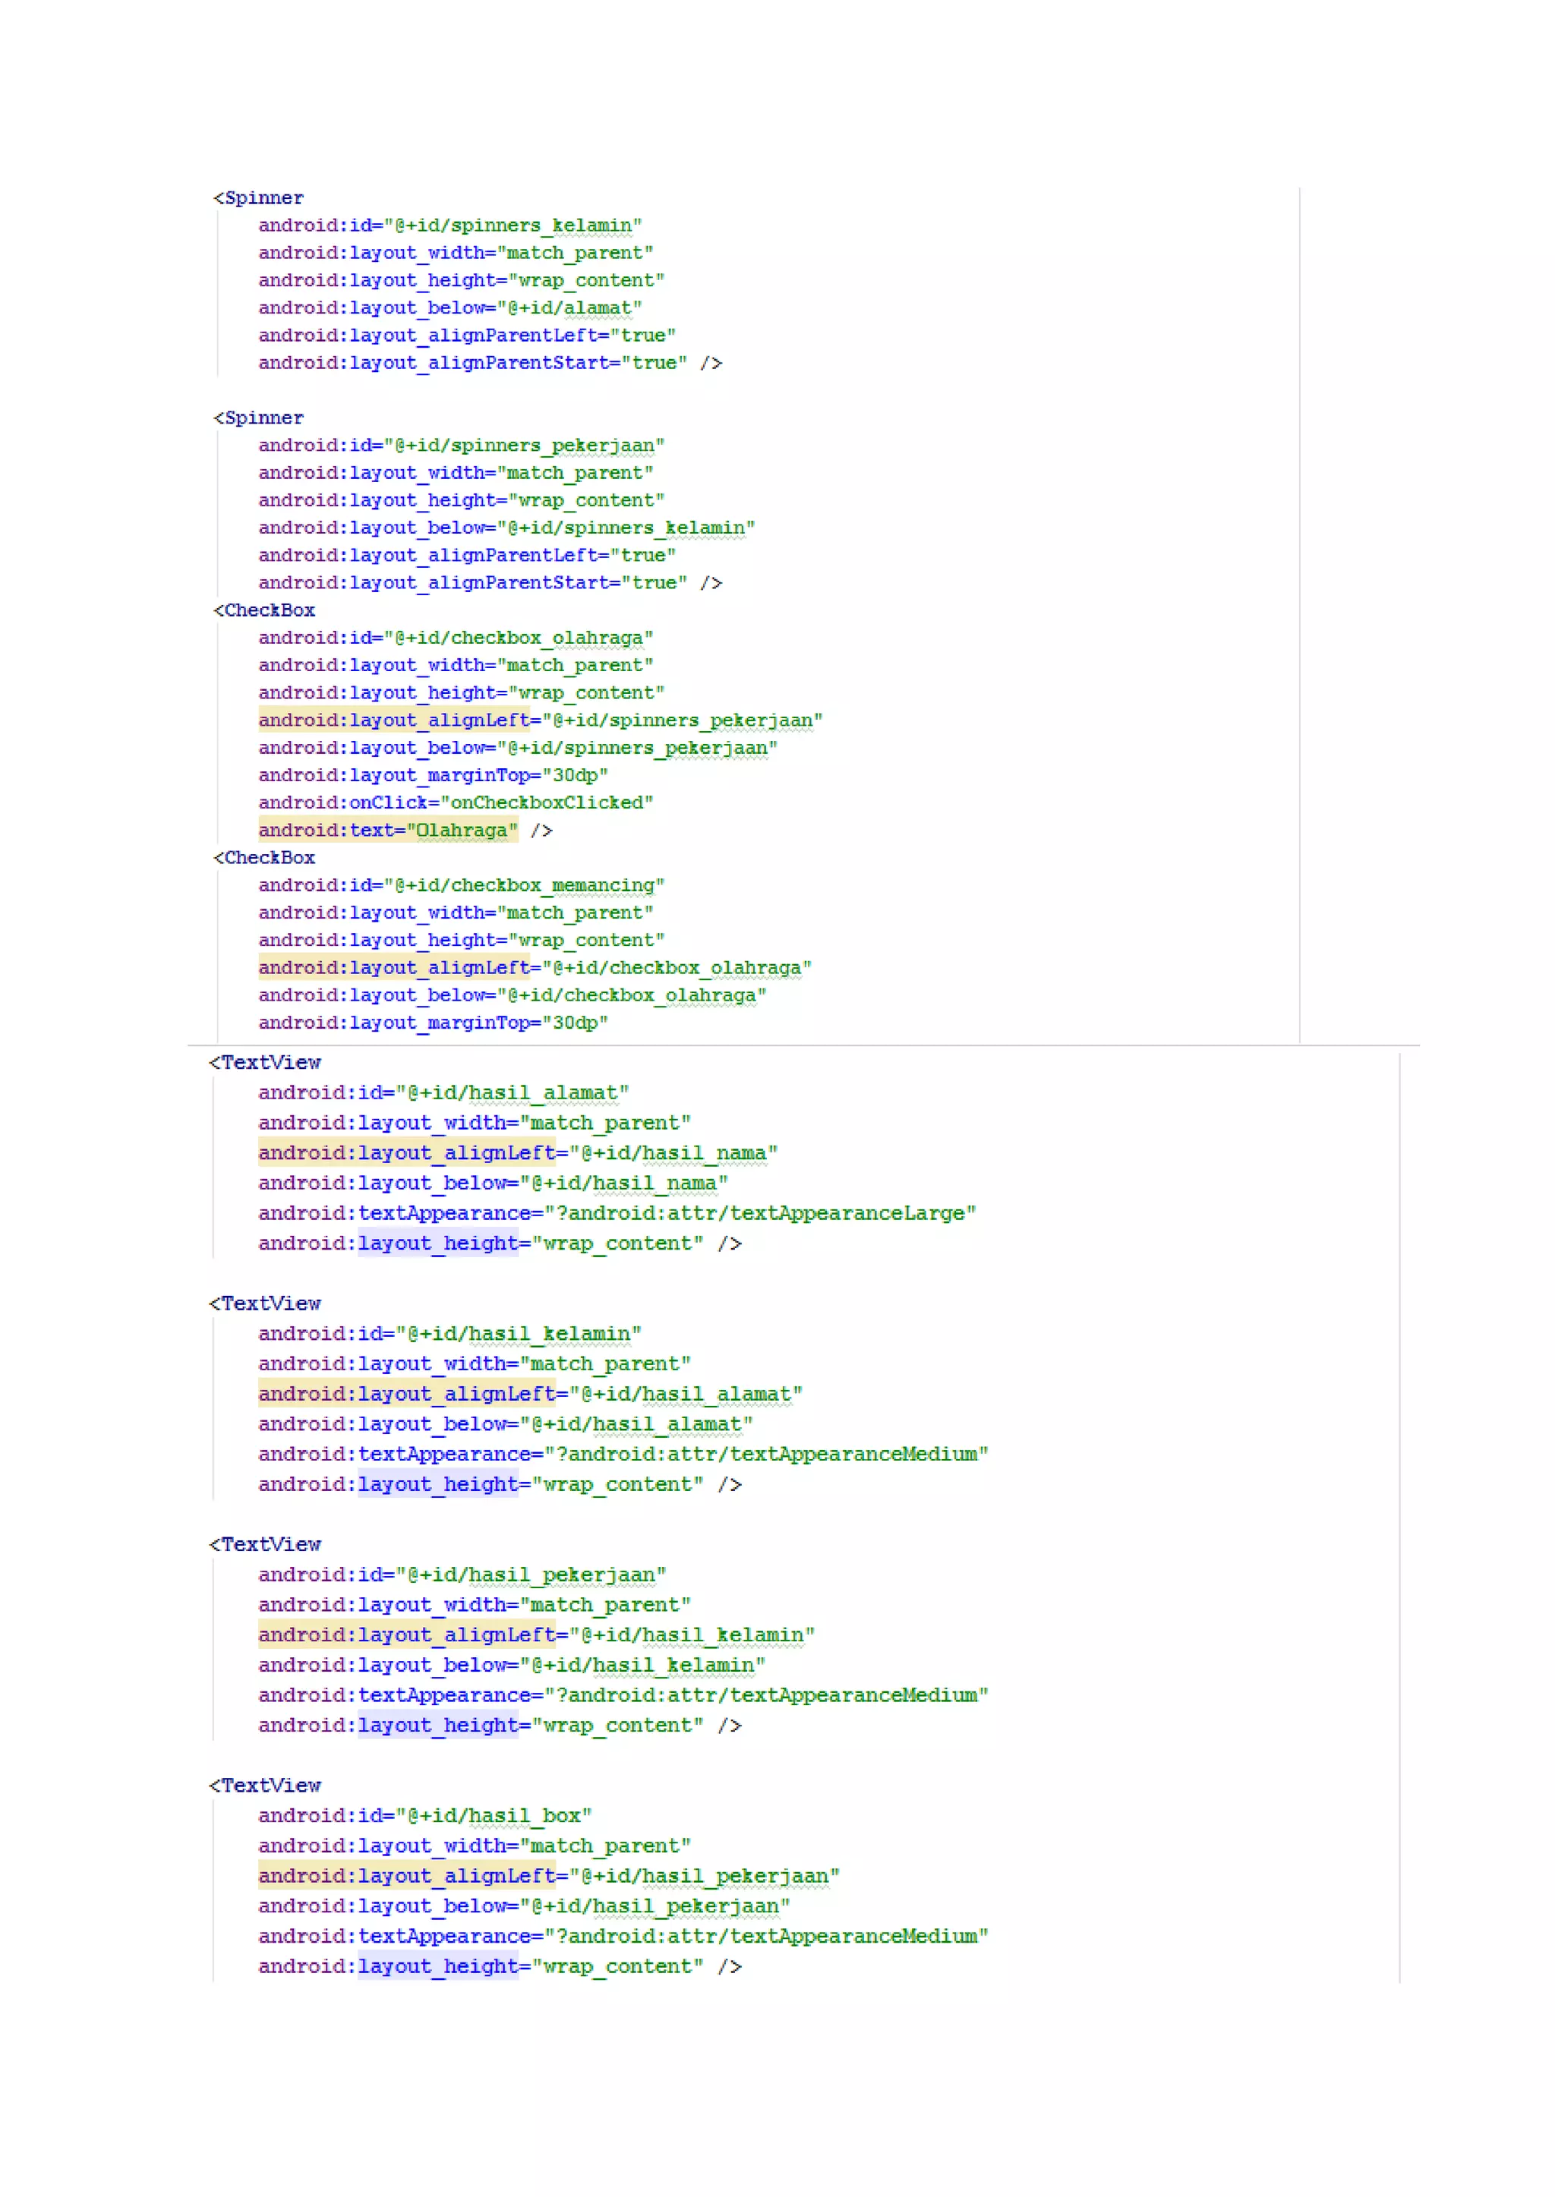Click the hasil_box id attribute
Screen dimensions: 1555x2197
(x=424, y=1817)
